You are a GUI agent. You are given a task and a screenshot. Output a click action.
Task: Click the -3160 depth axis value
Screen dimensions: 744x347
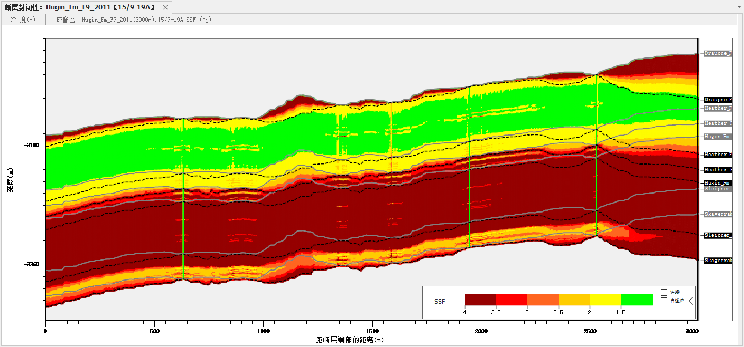(x=31, y=145)
